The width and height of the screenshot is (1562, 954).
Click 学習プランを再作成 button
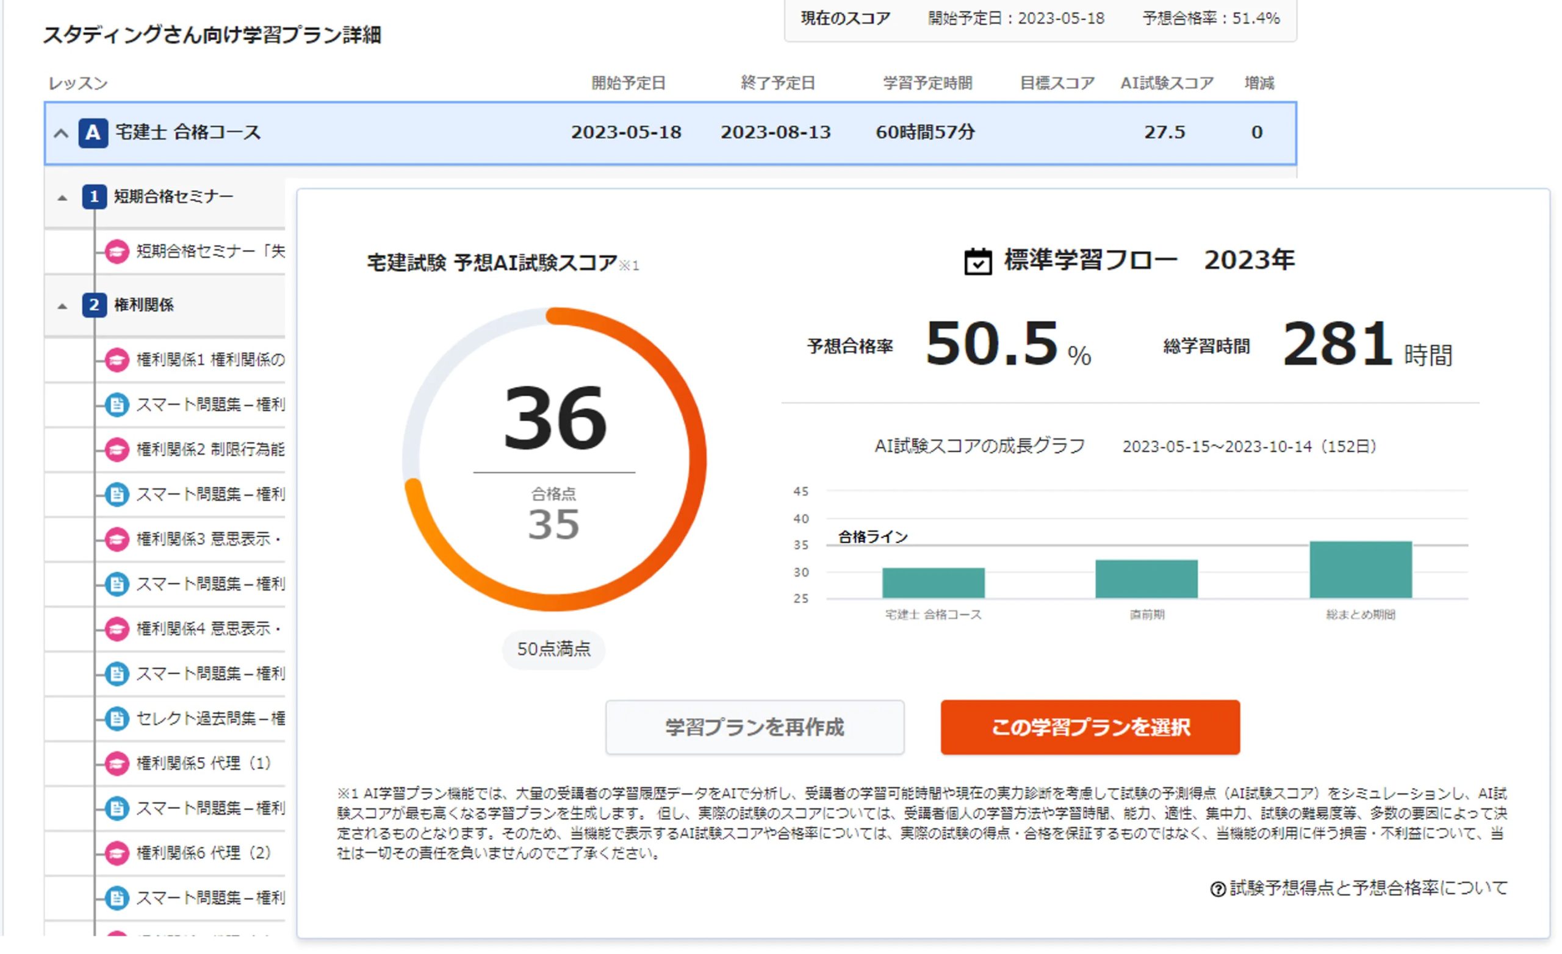pos(755,728)
